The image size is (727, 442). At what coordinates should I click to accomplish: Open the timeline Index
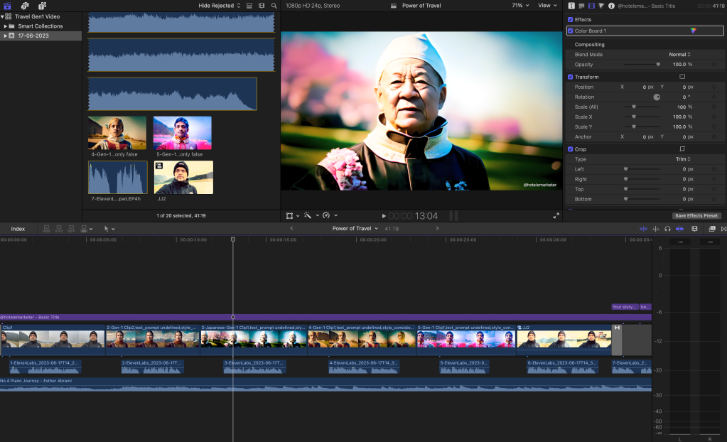pos(18,229)
